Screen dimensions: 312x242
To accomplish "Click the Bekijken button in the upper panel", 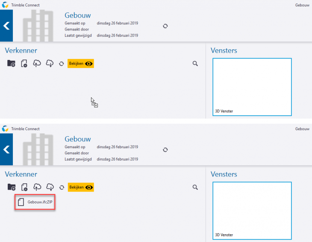I will [81, 63].
